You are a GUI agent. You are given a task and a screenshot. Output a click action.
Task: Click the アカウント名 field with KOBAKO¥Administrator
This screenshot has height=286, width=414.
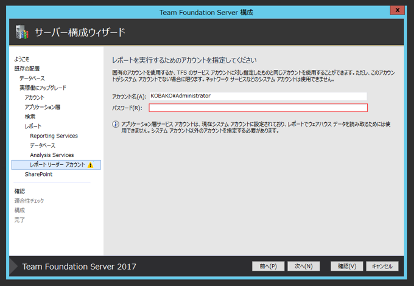click(x=258, y=96)
